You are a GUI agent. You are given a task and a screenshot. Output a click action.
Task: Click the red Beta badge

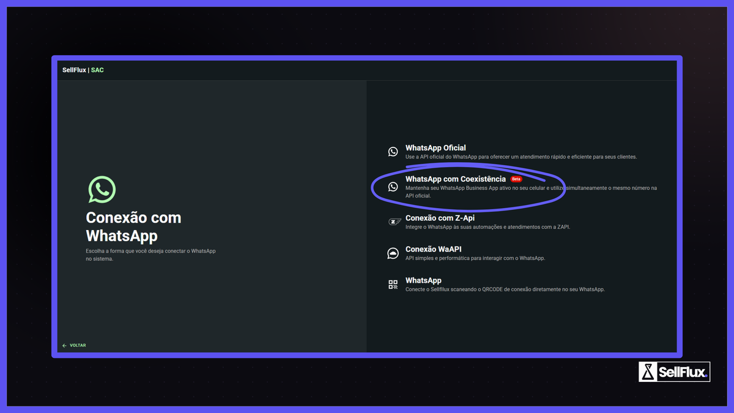coord(516,179)
